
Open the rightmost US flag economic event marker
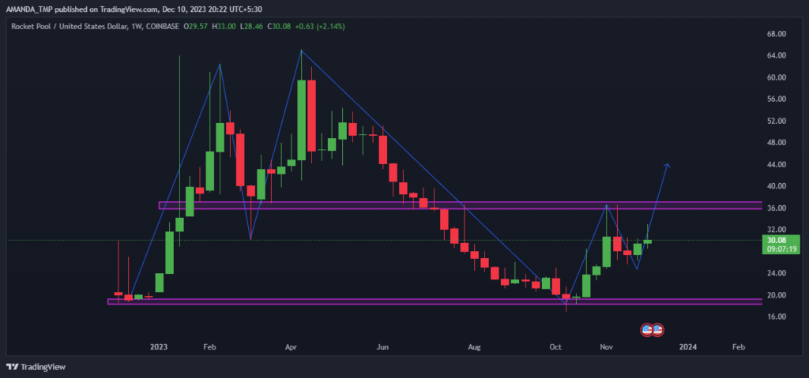click(x=657, y=330)
